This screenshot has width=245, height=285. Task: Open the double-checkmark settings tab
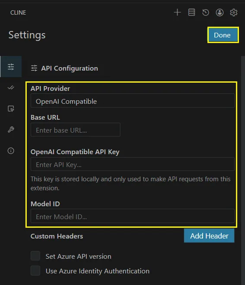(x=11, y=87)
